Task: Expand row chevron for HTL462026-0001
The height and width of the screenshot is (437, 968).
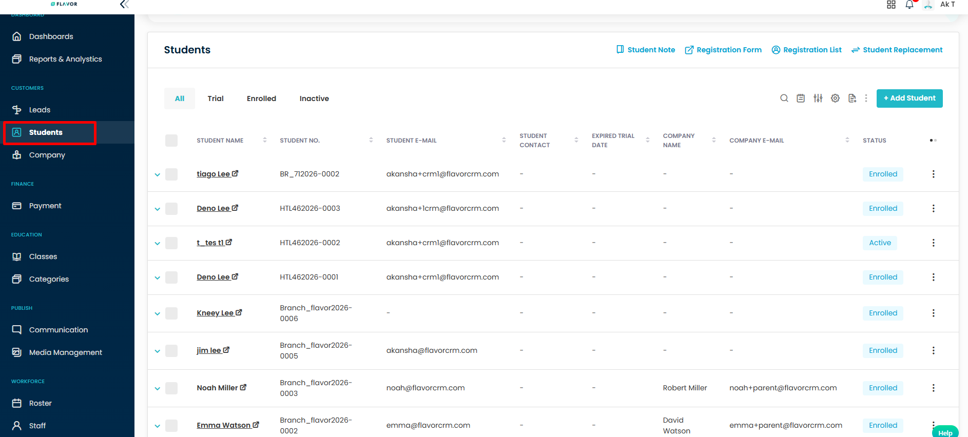Action: click(158, 278)
